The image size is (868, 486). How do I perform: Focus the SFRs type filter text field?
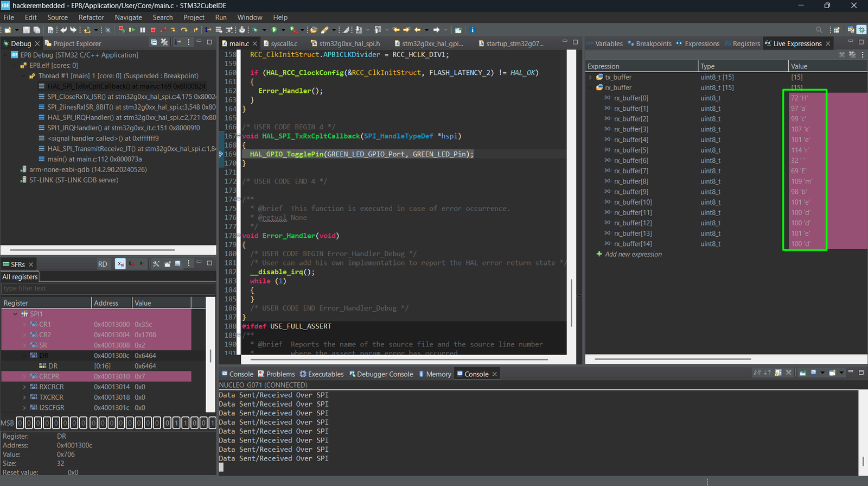(108, 288)
